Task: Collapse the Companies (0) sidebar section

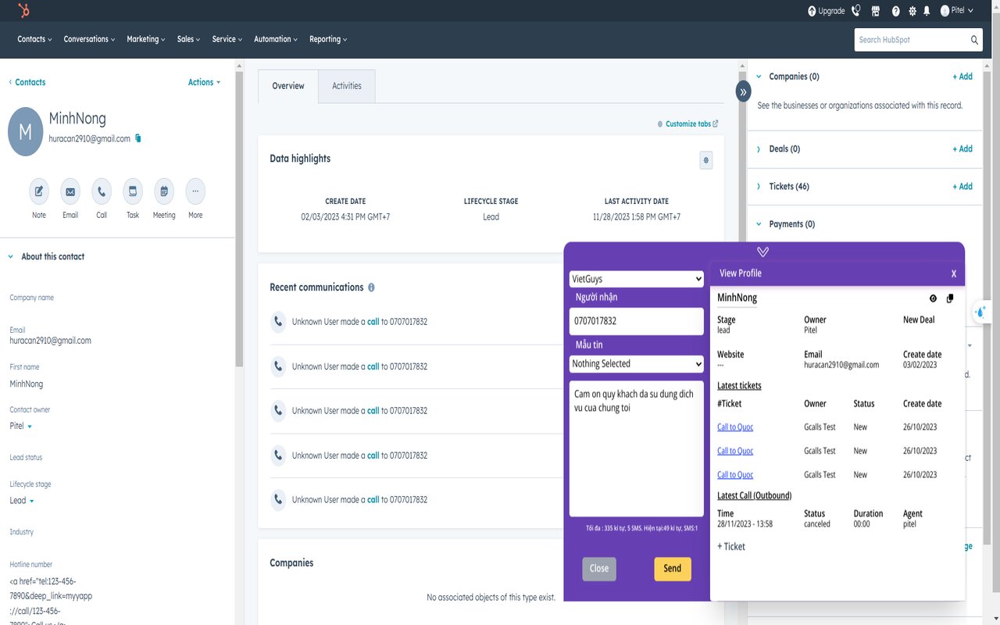Action: click(x=759, y=77)
